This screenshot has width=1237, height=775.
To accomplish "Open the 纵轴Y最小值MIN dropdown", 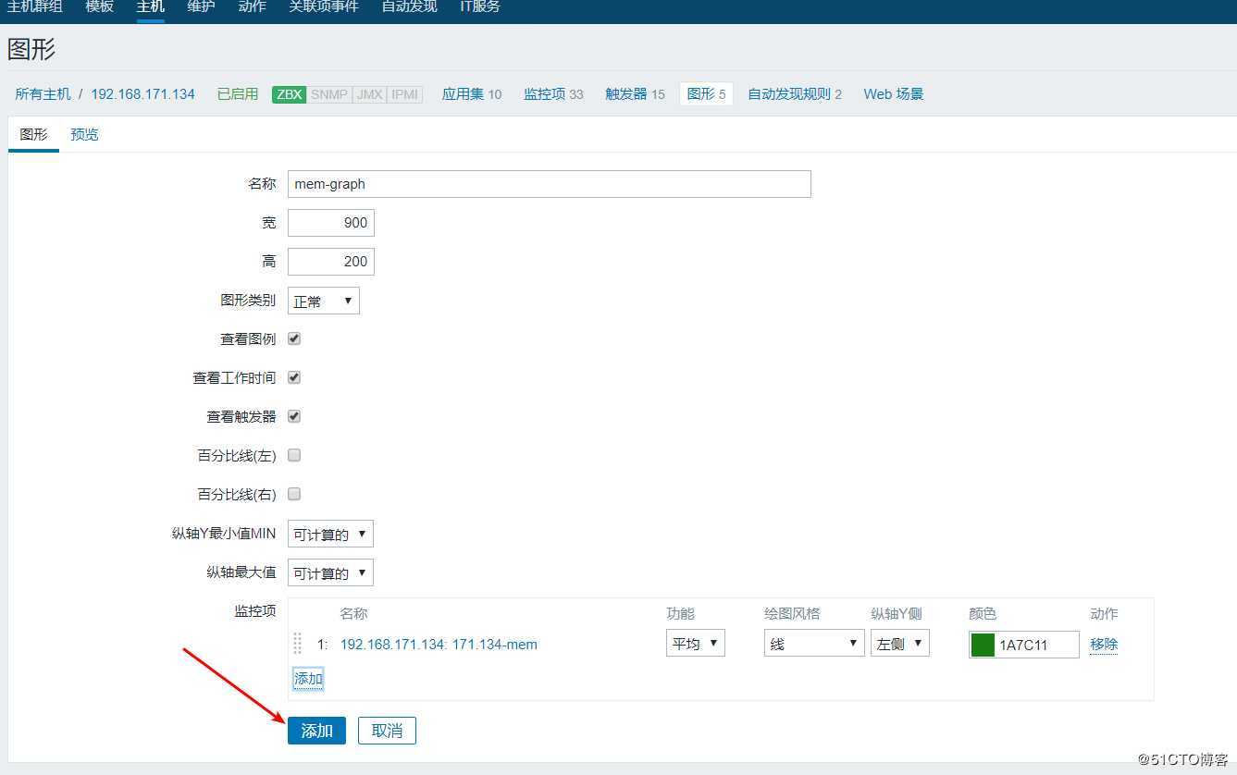I will click(x=329, y=534).
